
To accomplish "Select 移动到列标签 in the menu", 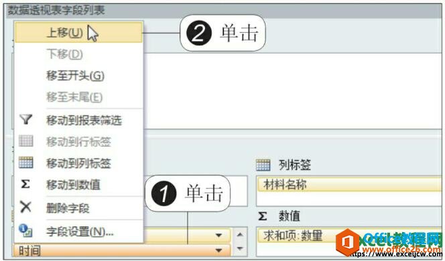I will click(x=78, y=163).
